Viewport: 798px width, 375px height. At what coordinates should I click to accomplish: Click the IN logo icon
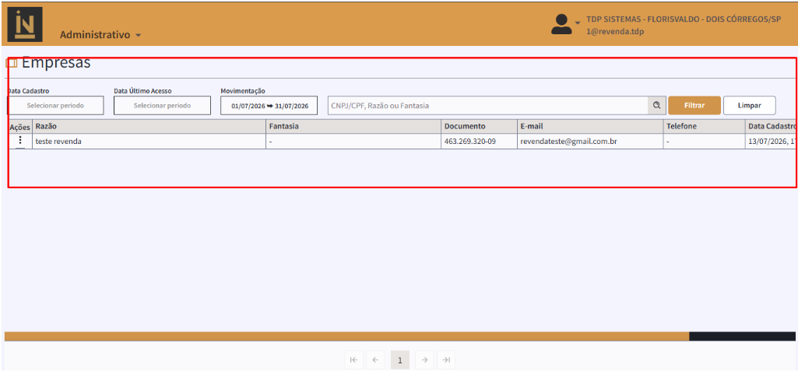tap(25, 24)
